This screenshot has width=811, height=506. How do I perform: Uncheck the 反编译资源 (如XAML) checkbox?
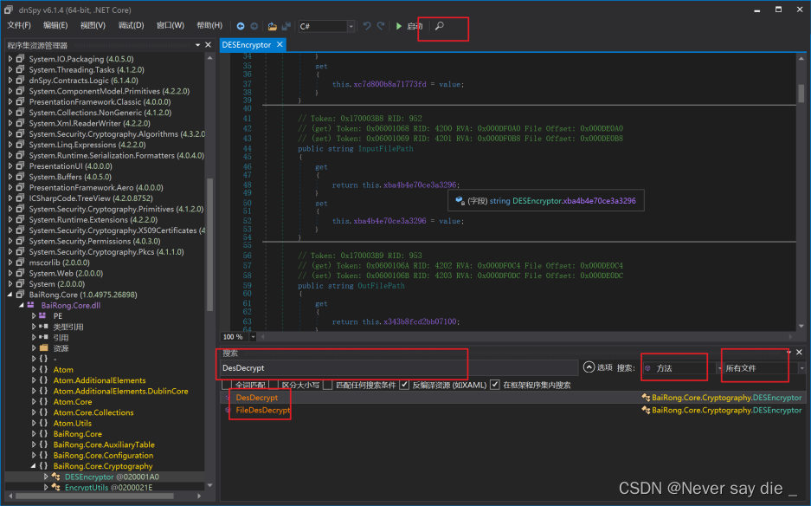tap(404, 385)
